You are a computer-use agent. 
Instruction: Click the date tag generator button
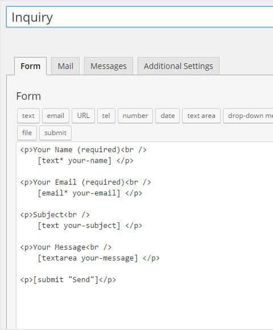[x=168, y=116]
